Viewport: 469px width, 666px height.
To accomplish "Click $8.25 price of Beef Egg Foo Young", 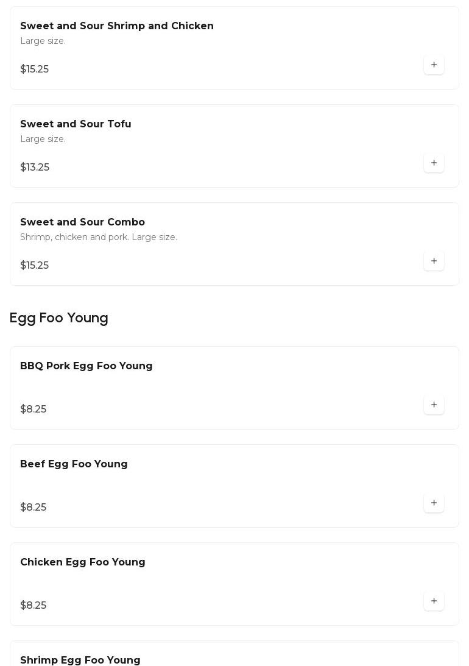I will coord(33,508).
